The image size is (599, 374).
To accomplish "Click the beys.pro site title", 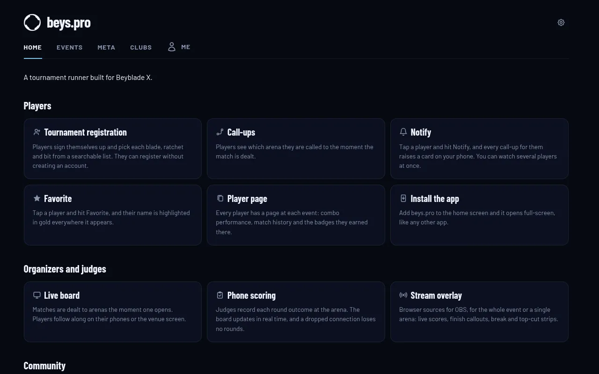I will (69, 22).
